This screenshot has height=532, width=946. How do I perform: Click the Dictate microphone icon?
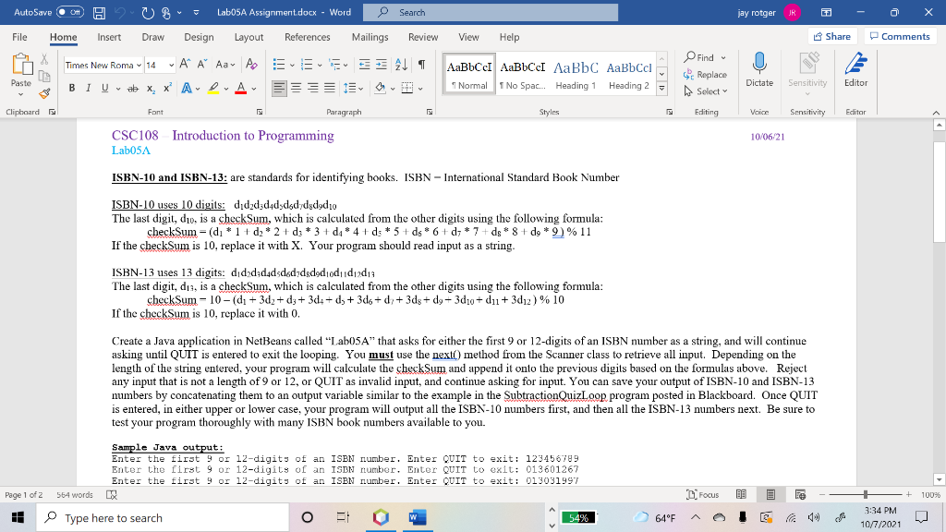click(x=759, y=63)
